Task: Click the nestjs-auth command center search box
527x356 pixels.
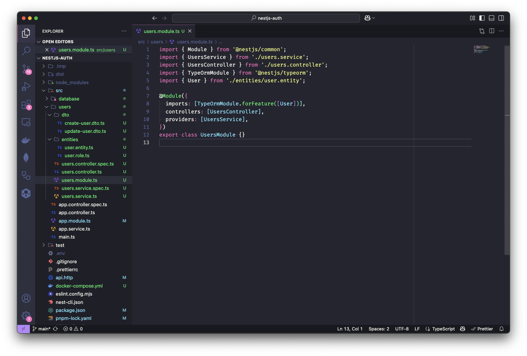Action: point(266,18)
